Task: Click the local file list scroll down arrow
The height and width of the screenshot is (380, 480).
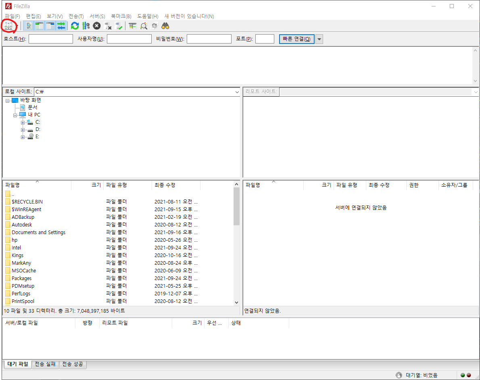Action: (236, 302)
